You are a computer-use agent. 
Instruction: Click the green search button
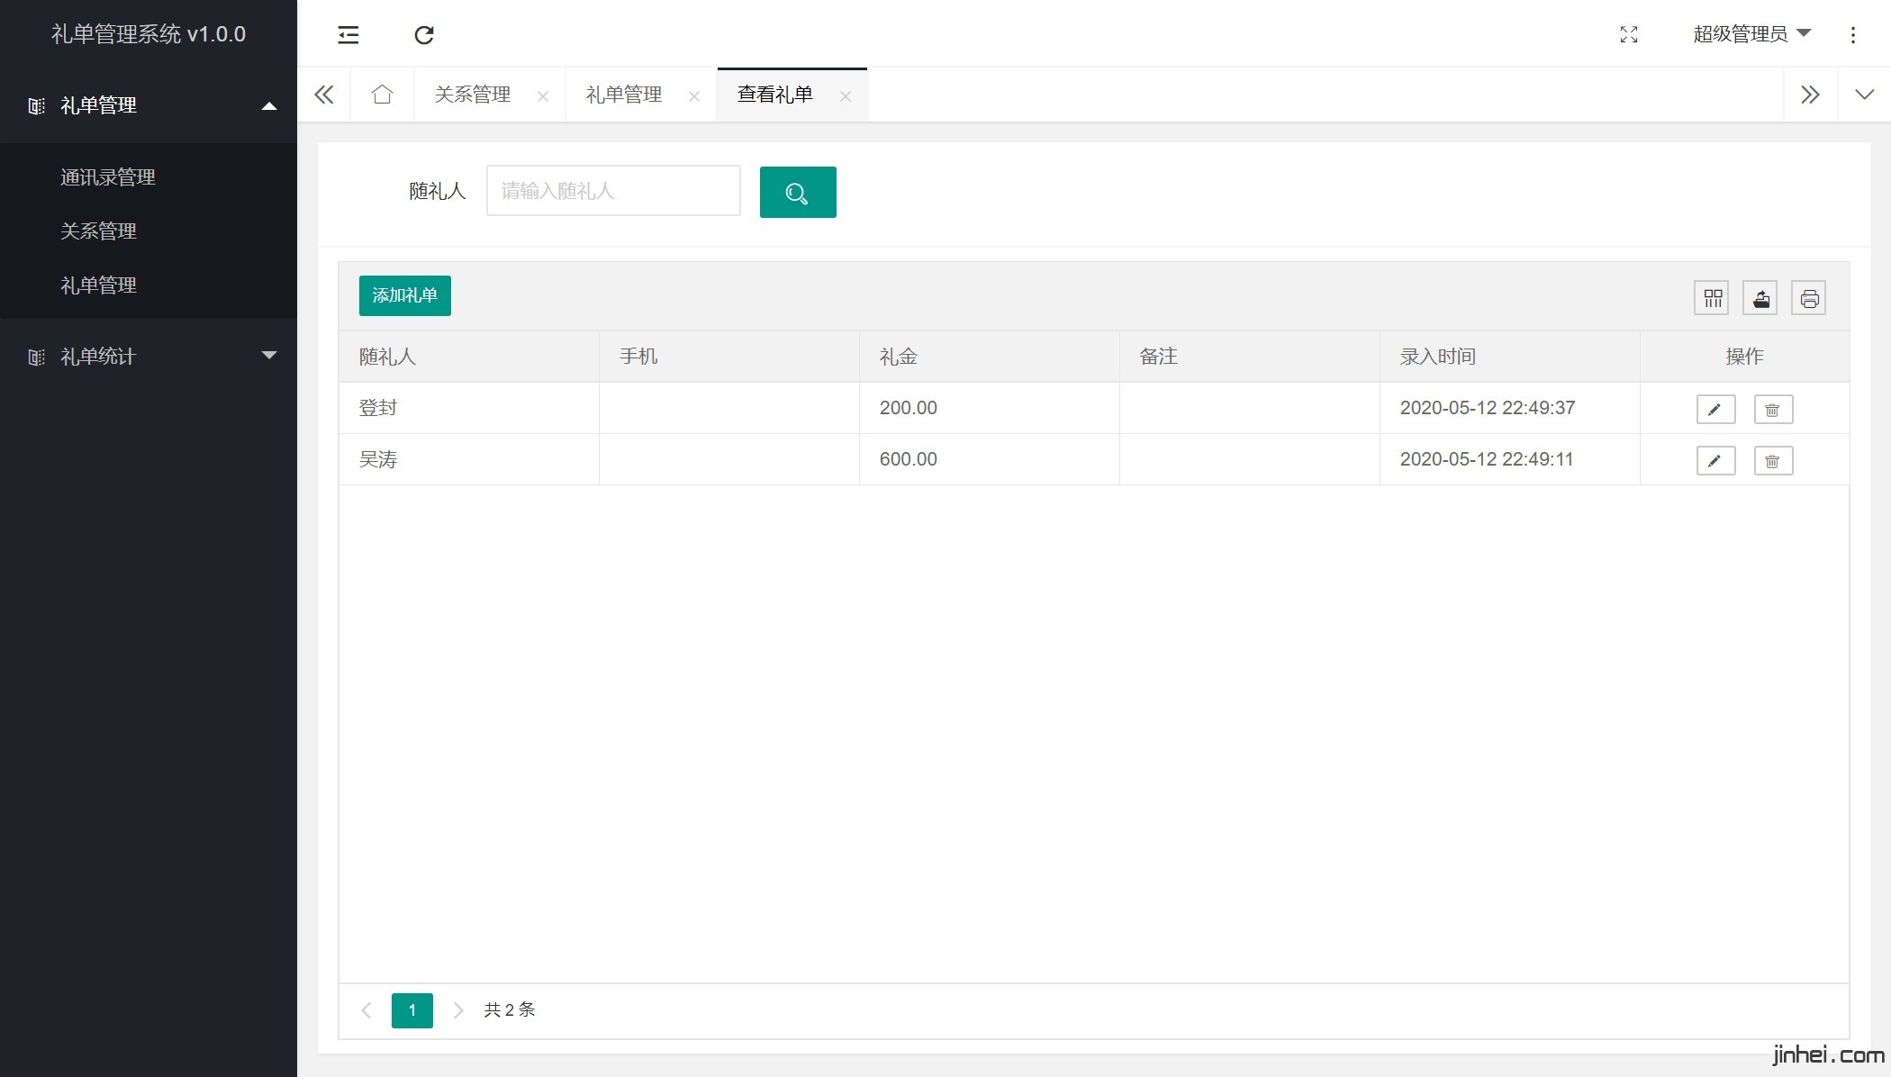point(798,192)
